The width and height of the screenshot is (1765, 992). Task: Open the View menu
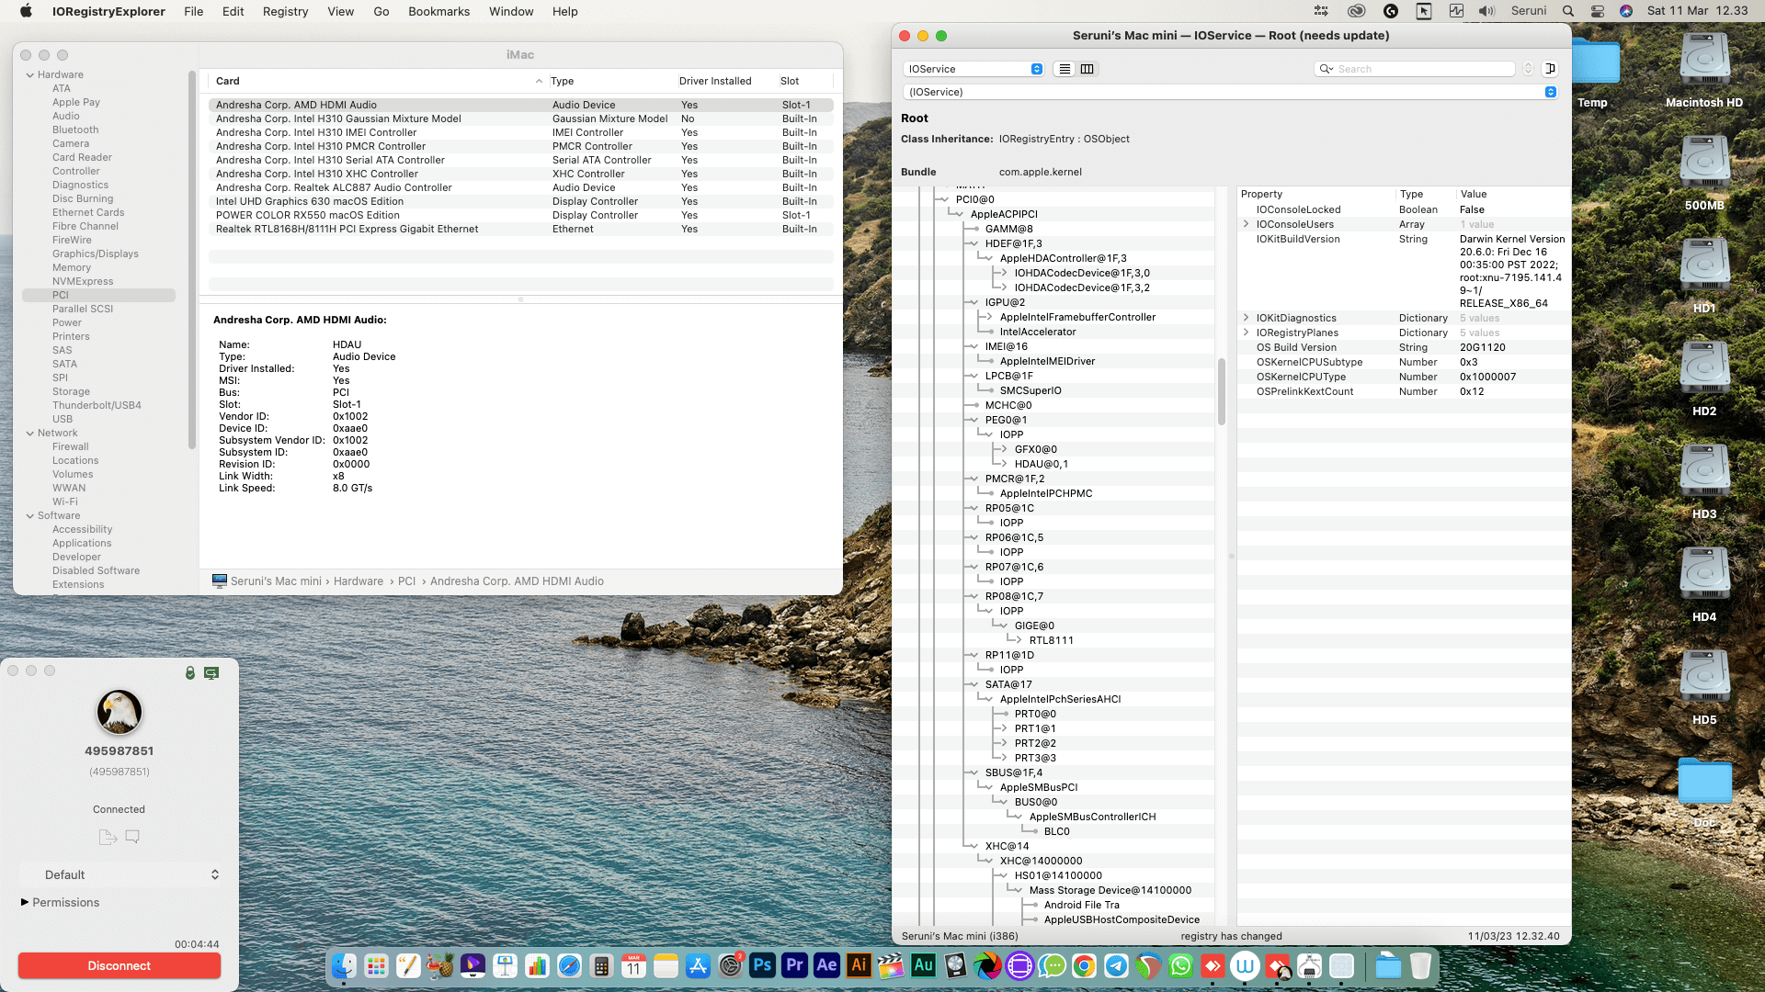click(x=340, y=11)
